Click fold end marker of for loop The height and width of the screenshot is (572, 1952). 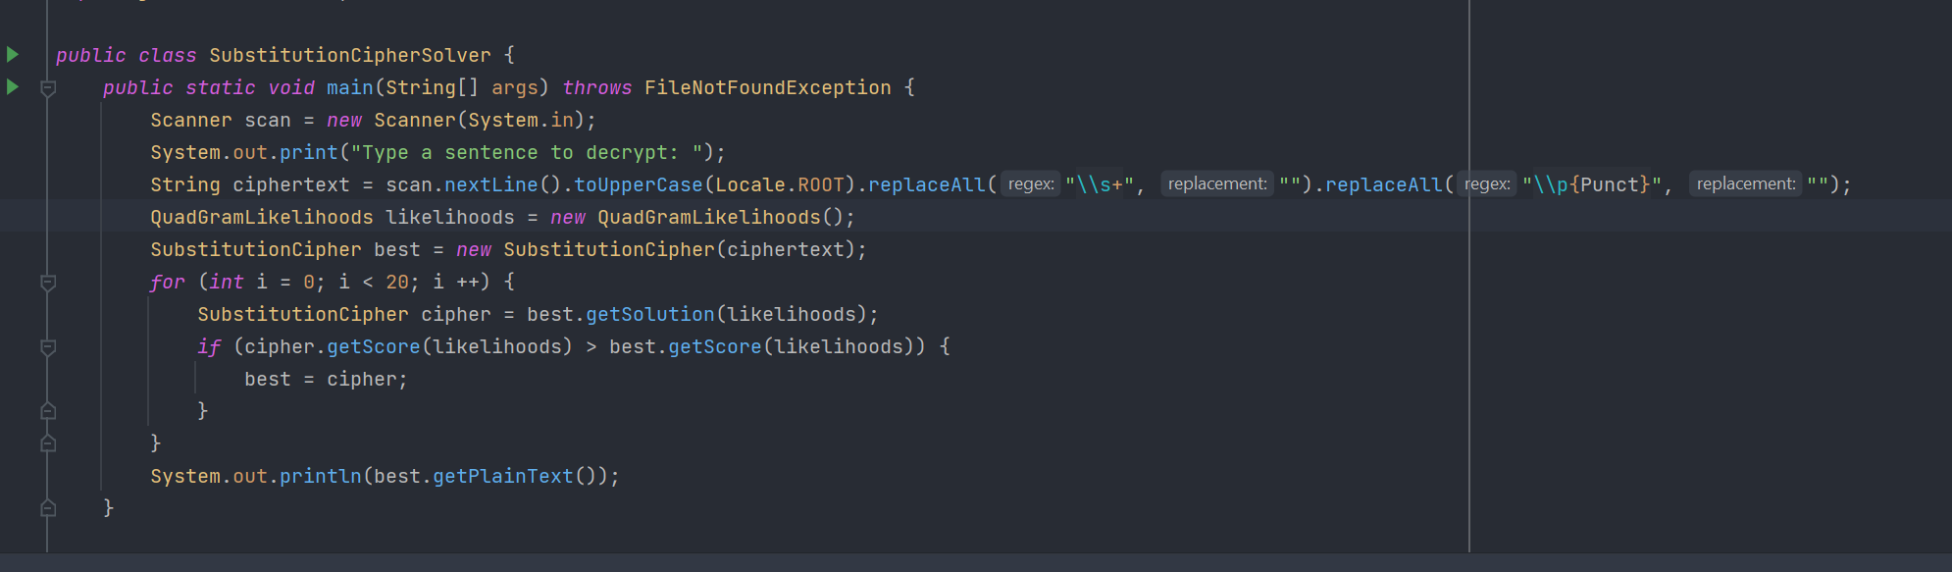[48, 443]
